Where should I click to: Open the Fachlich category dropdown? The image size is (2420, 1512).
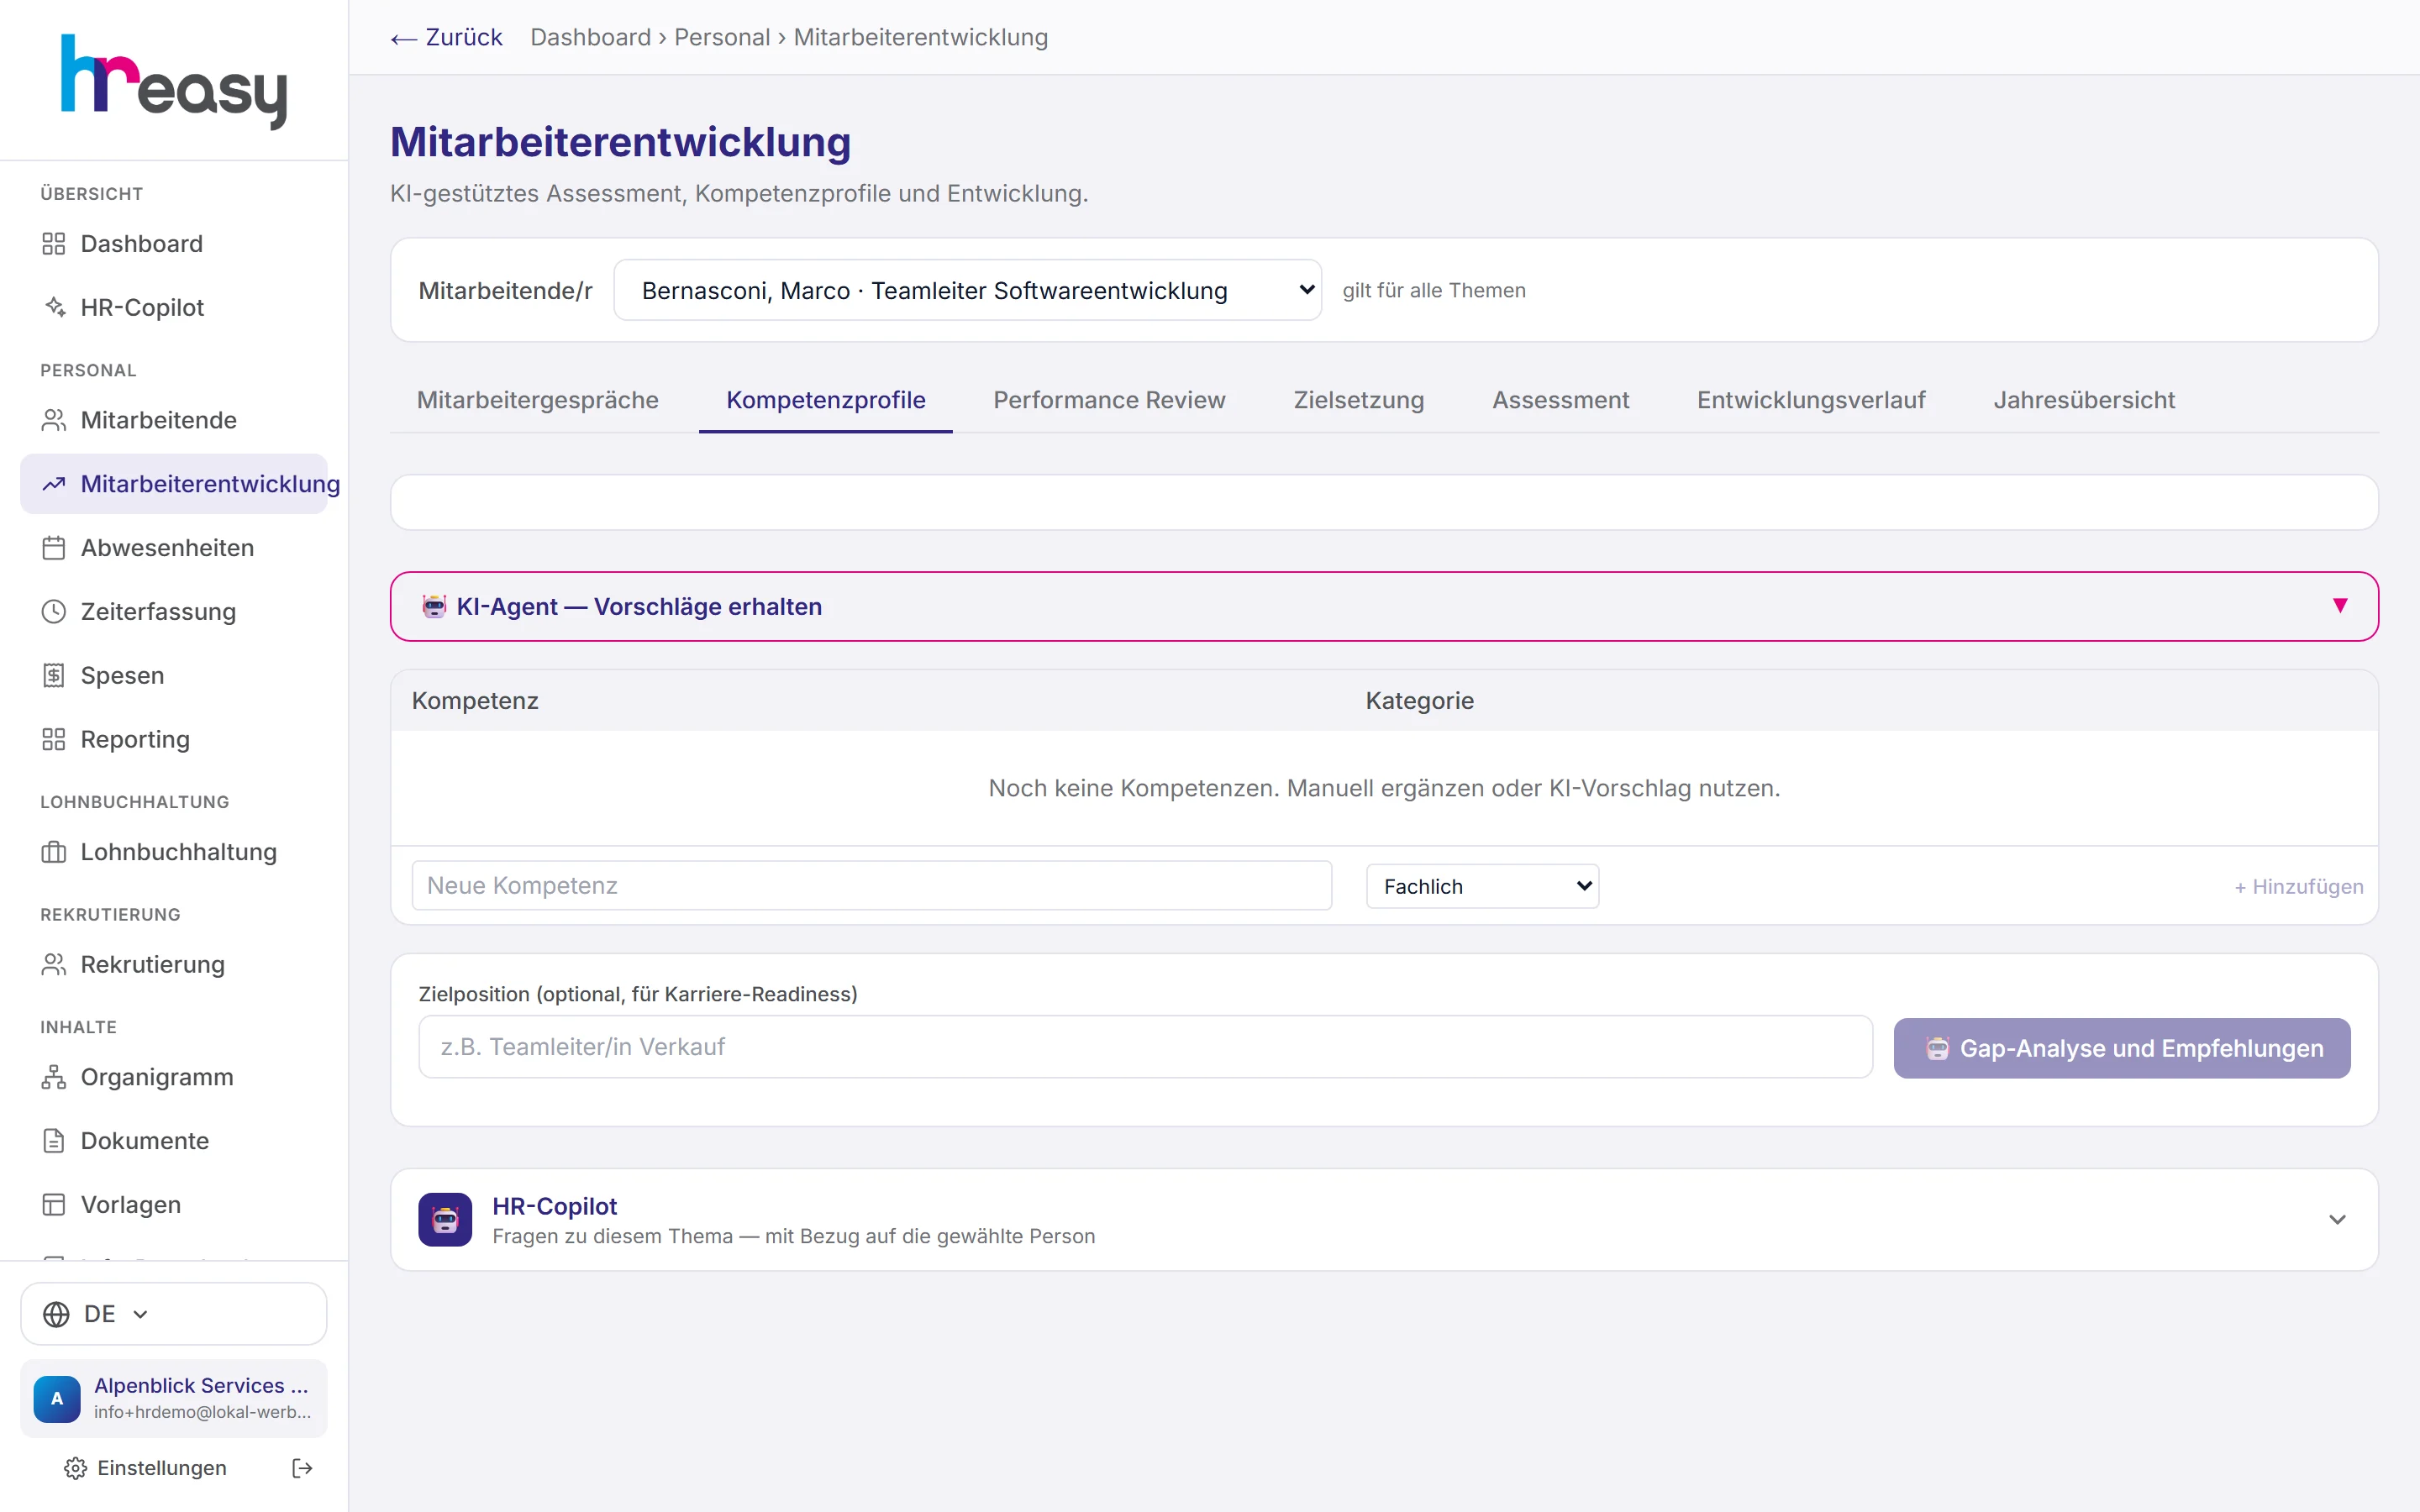tap(1482, 886)
